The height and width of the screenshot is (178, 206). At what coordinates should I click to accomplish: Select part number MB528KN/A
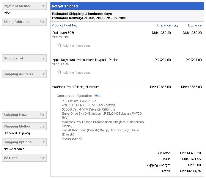60,37
